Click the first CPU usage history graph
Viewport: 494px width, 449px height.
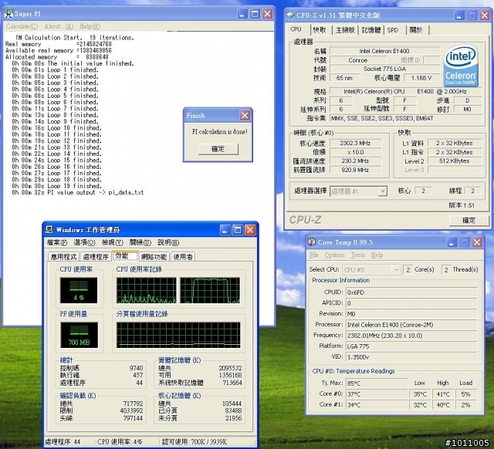coord(147,290)
